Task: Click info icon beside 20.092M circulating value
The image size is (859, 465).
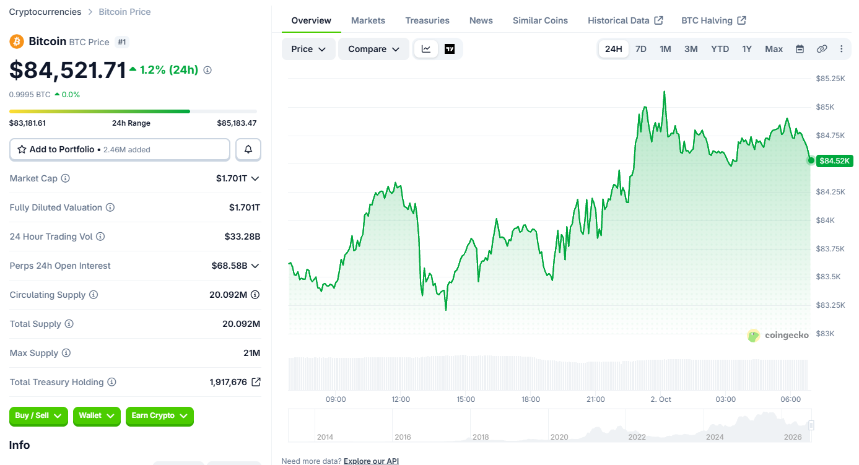Action: 255,295
